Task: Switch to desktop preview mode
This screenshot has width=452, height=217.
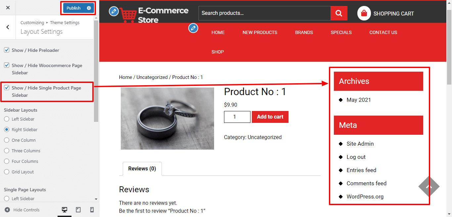Action: click(x=65, y=210)
